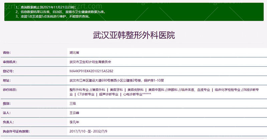Select the 整形外科专业 //美容外科 entry
Image resolution: width=267 pixels, height=139 pixels.
[x=87, y=90]
